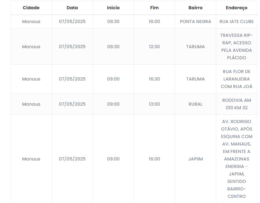The height and width of the screenshot is (203, 260).
Task: Select the Bairro column header
Action: pos(196,8)
